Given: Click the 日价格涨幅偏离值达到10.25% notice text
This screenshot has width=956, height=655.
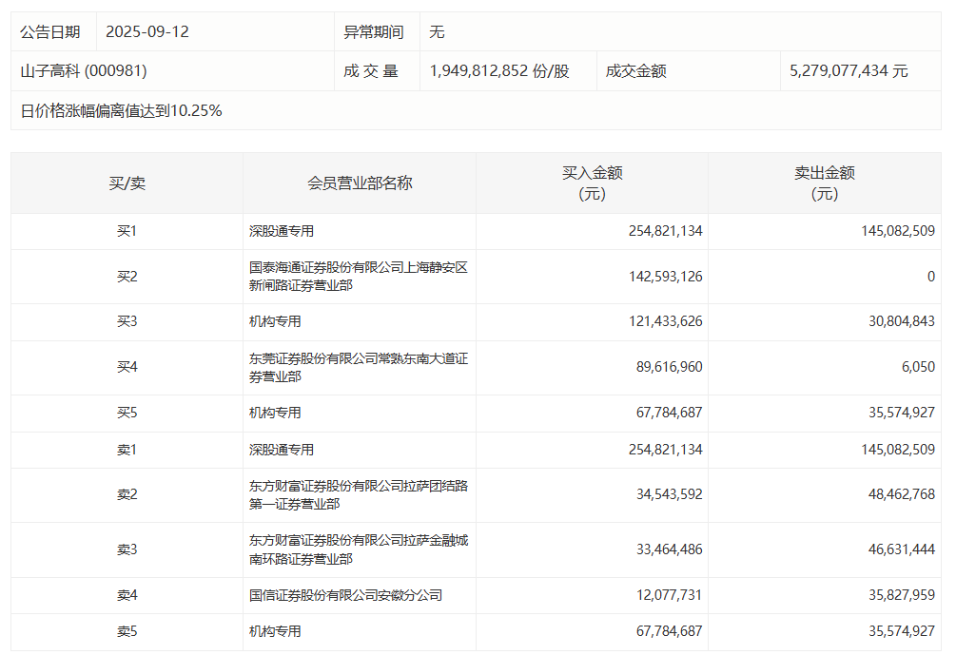Looking at the screenshot, I should [122, 111].
